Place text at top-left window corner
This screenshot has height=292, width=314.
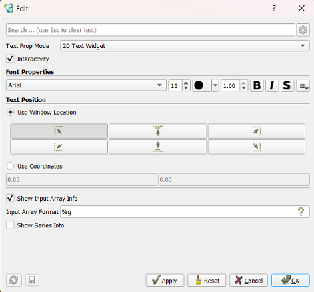tap(59, 131)
